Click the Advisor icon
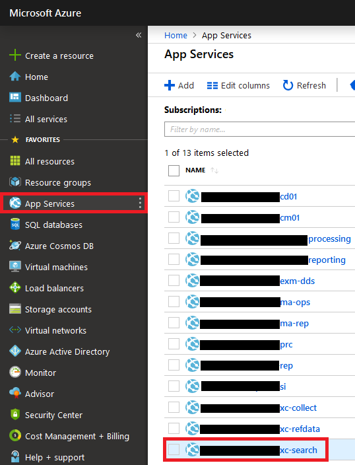Viewport: 355px width, 465px height. pyautogui.click(x=15, y=393)
